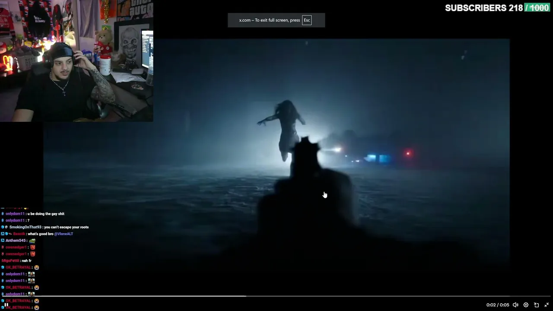Viewport: 553px width, 311px height.
Task: Mute the video using the speaker icon
Action: tap(515, 305)
